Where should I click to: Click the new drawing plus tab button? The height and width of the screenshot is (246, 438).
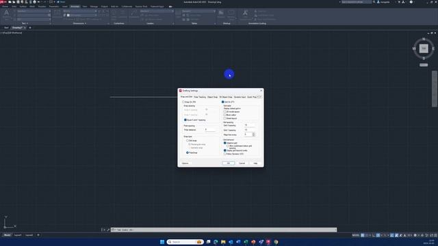tap(30, 27)
